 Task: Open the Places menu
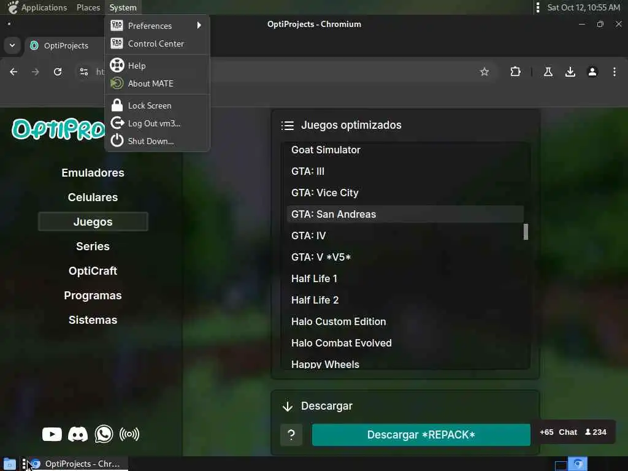(x=88, y=7)
